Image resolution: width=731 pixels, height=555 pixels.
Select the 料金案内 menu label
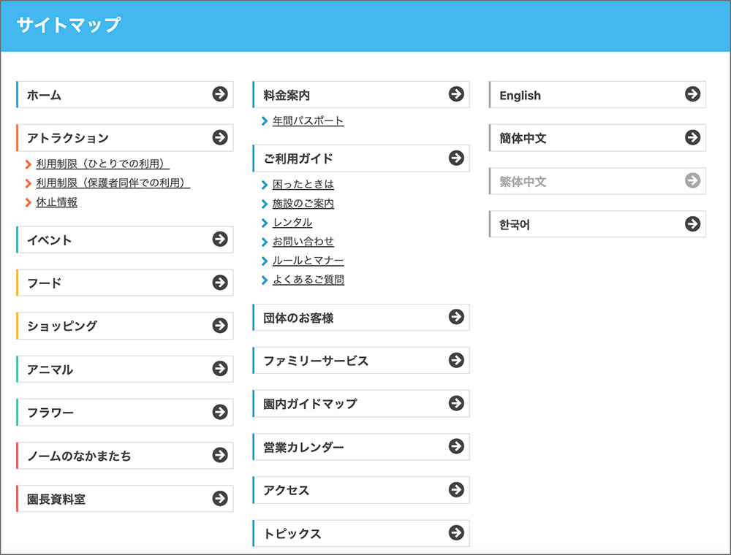(287, 95)
